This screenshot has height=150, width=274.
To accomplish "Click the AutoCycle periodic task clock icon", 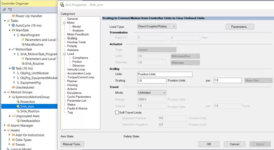I will [x=13, y=25].
